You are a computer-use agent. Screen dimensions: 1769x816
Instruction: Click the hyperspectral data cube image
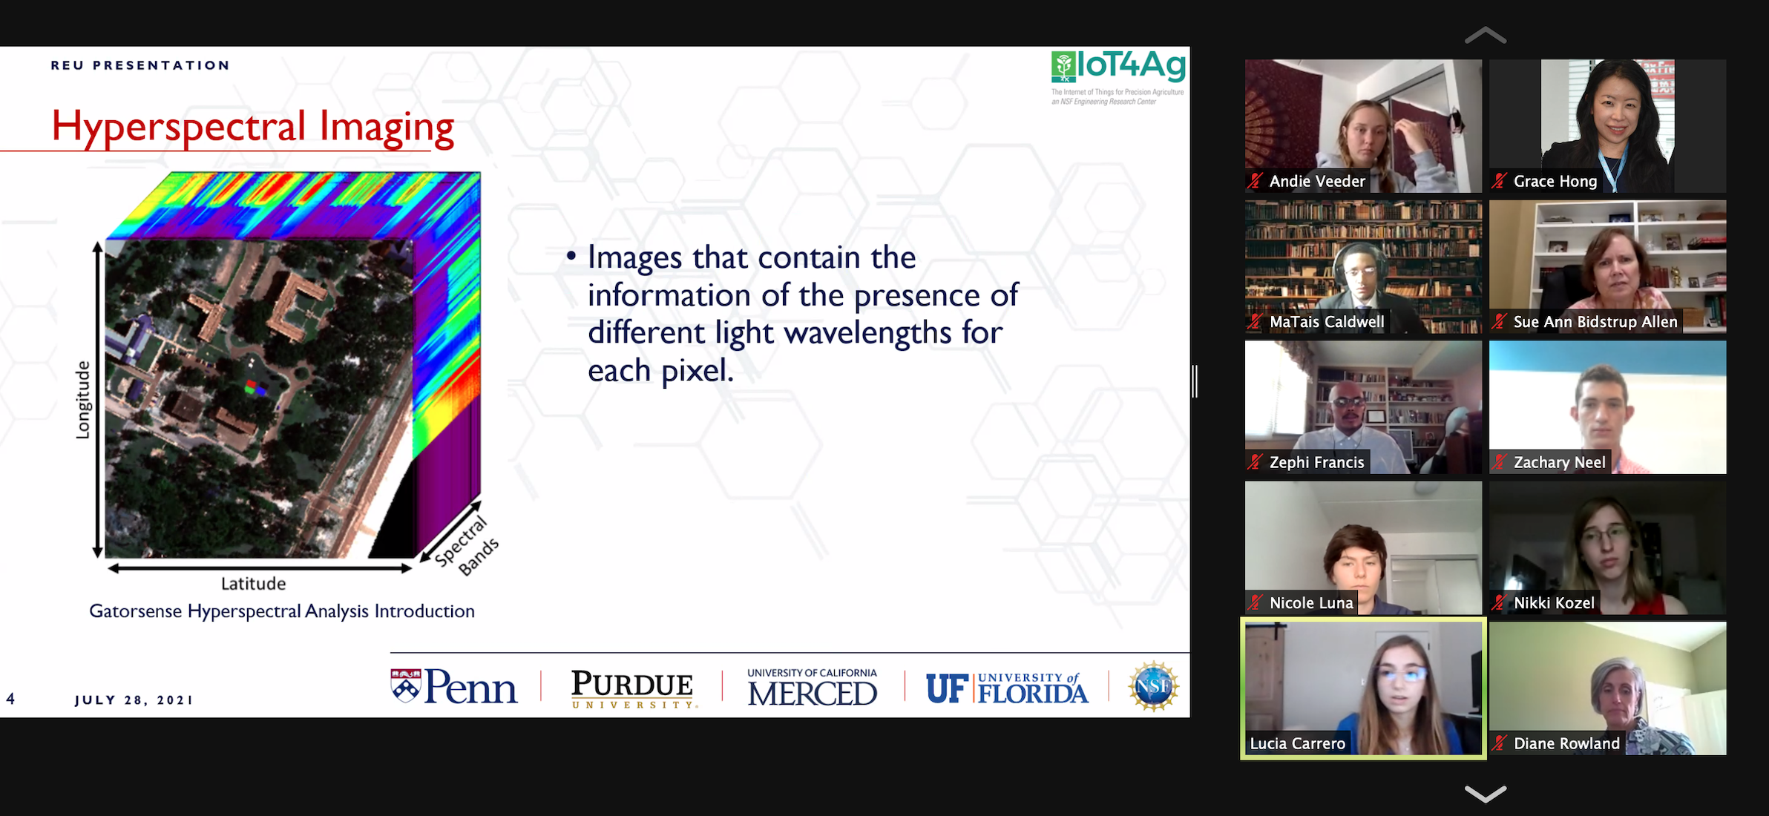point(293,365)
